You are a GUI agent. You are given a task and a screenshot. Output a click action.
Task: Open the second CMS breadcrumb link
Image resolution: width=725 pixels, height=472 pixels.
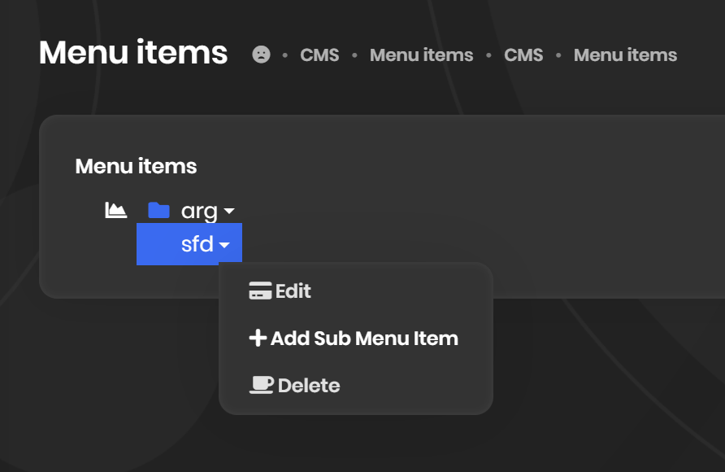coord(523,55)
